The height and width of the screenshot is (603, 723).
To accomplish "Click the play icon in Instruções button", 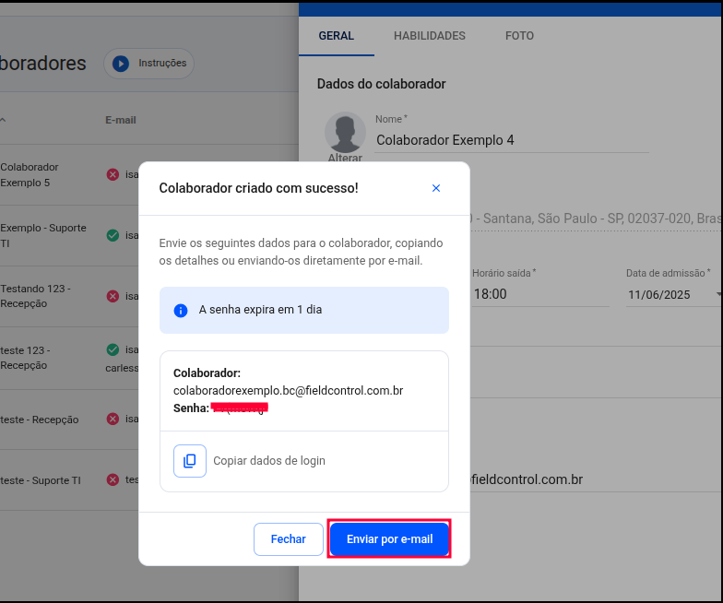I will tap(121, 64).
